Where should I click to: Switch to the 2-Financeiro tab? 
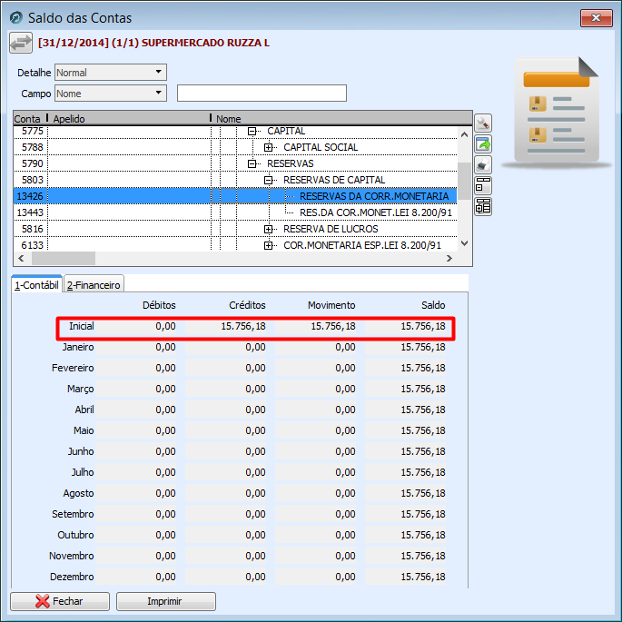point(94,285)
